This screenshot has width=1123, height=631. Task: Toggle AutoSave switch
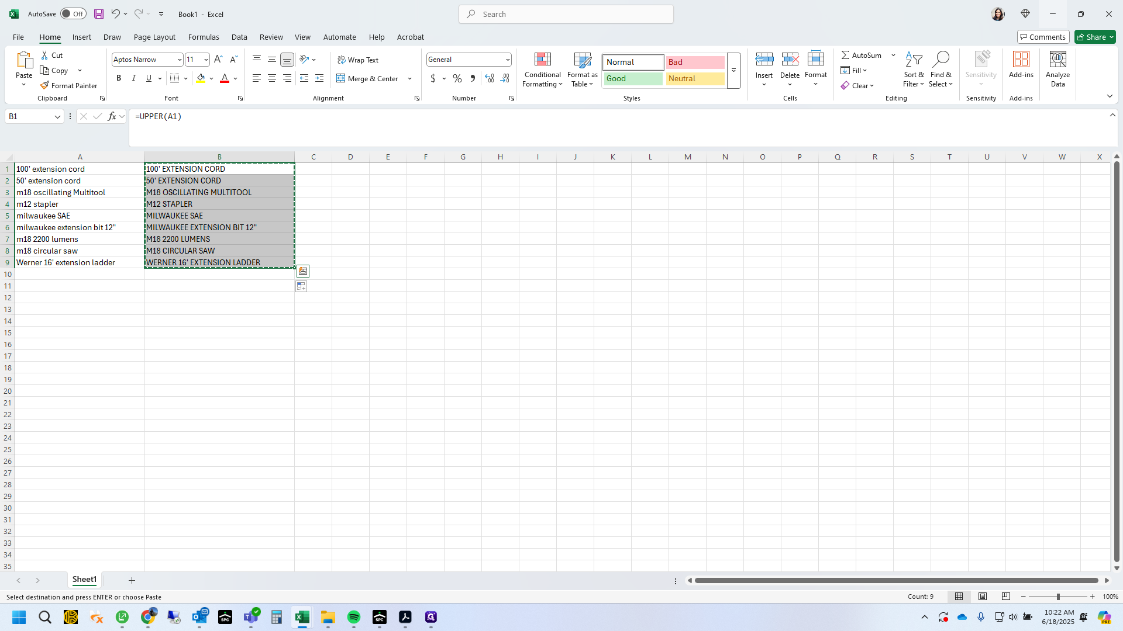pos(73,14)
